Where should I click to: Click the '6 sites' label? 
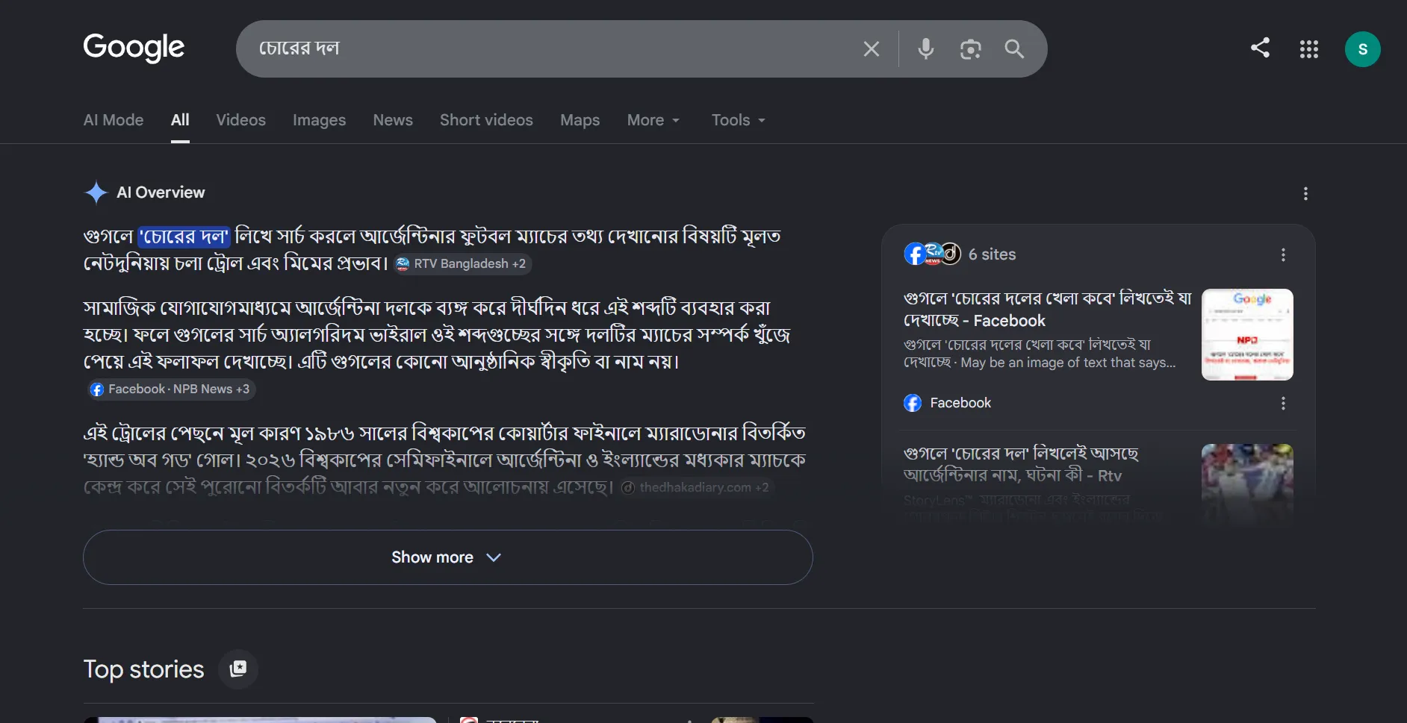992,254
